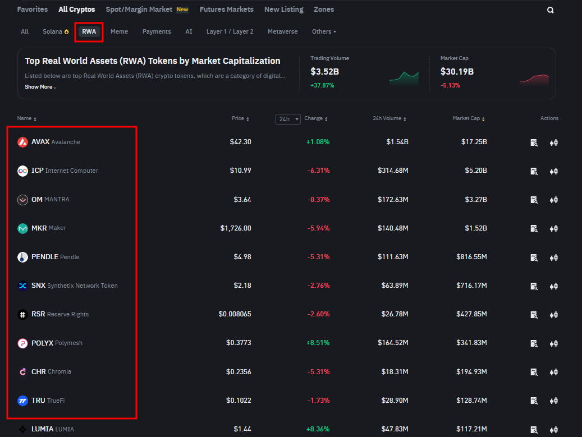Screen dimensions: 582x437
Task: Open the search magnifier icon
Action: (x=550, y=10)
